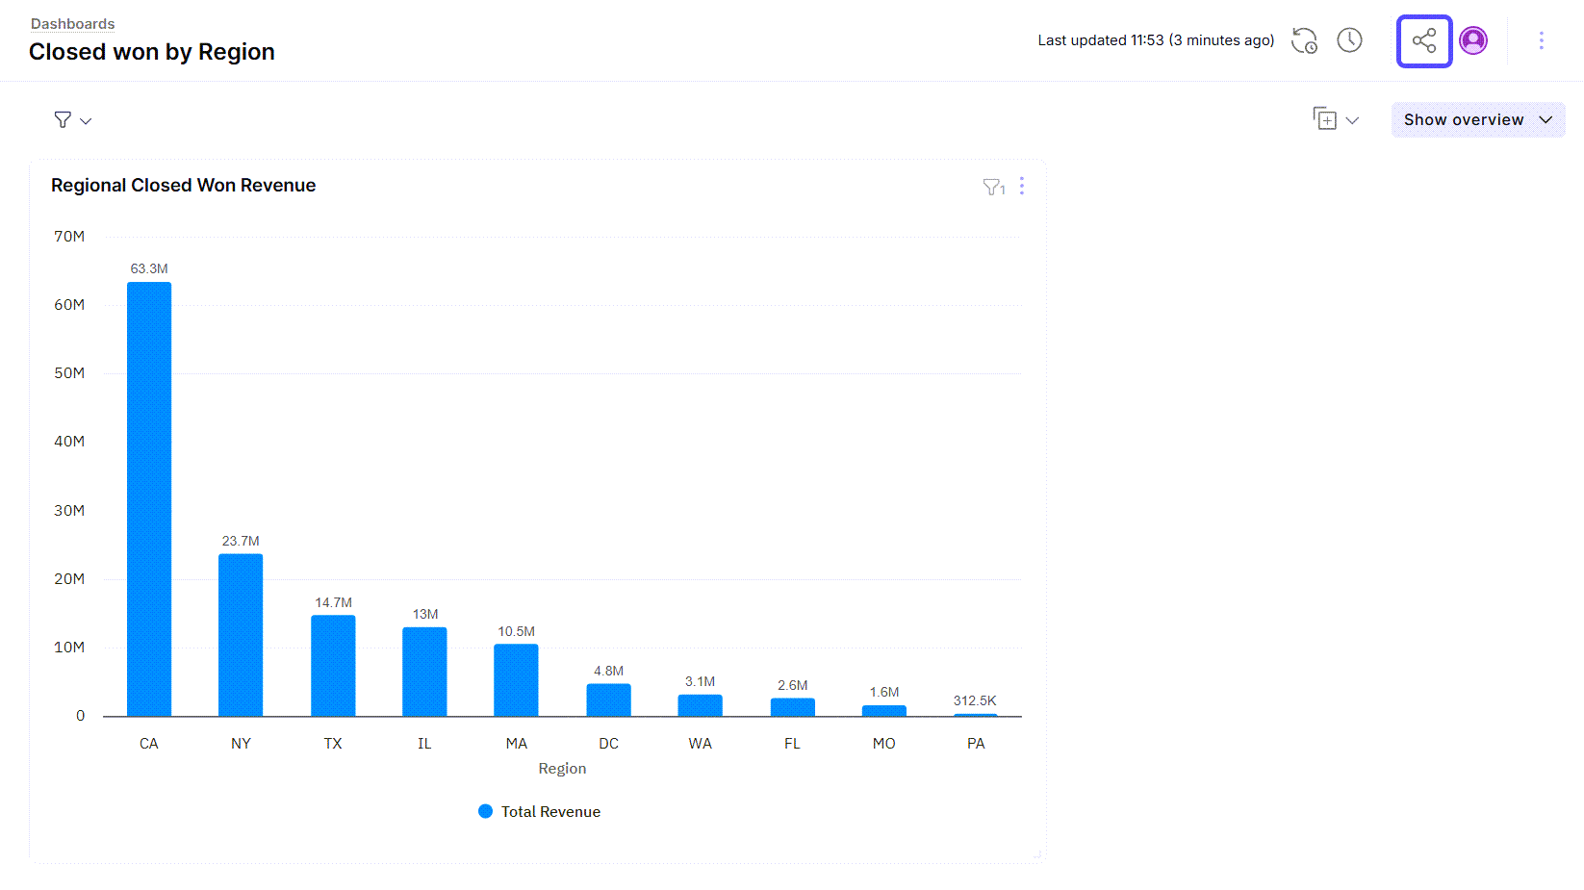Viewport: 1584px width, 890px height.
Task: Open the Show overview dropdown
Action: pyautogui.click(x=1478, y=119)
